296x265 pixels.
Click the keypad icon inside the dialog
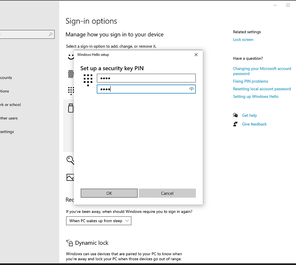coord(88,80)
